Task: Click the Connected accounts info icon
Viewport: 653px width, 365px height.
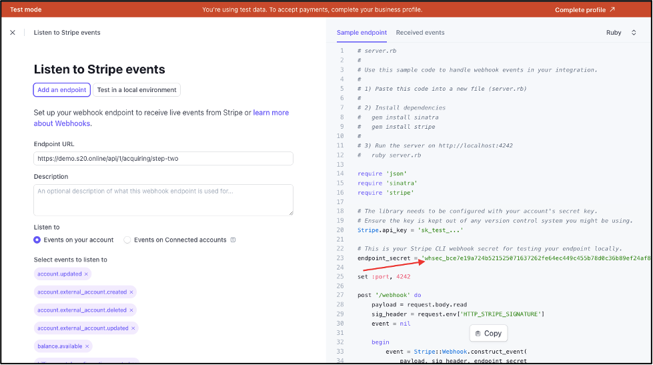Action: click(x=233, y=240)
